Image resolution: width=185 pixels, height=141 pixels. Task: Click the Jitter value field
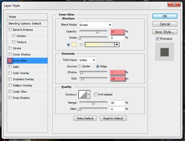[x=117, y=109]
